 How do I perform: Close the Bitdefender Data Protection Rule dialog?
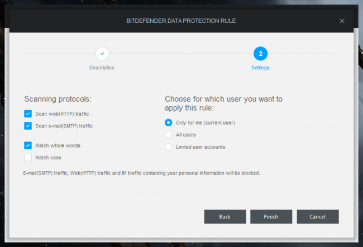[x=342, y=21]
